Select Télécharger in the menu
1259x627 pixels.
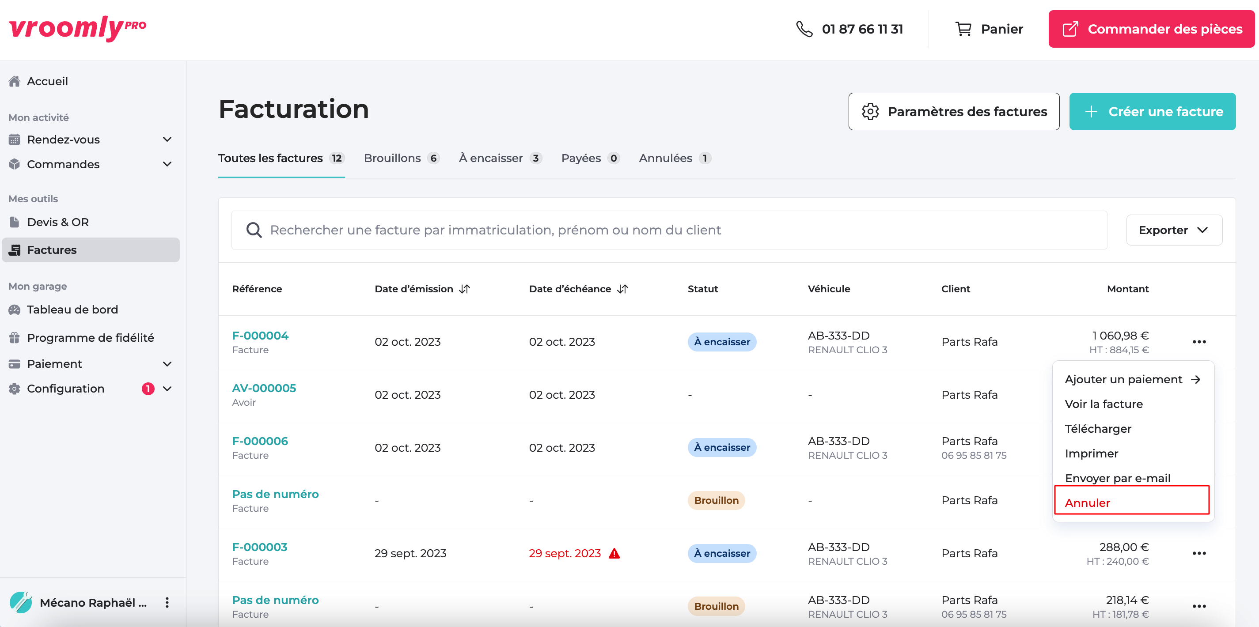1098,429
